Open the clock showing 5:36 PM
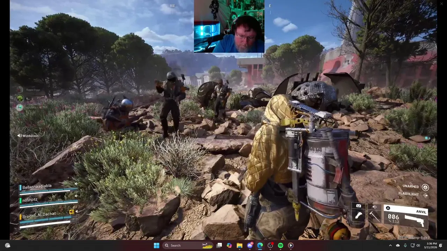 pyautogui.click(x=431, y=245)
